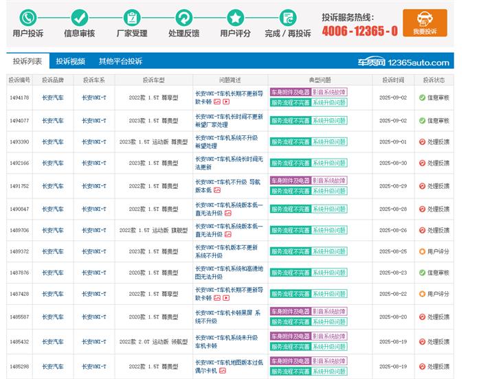
Task: Click 信息审核 status icon for complaint 1487876
Action: 422,273
